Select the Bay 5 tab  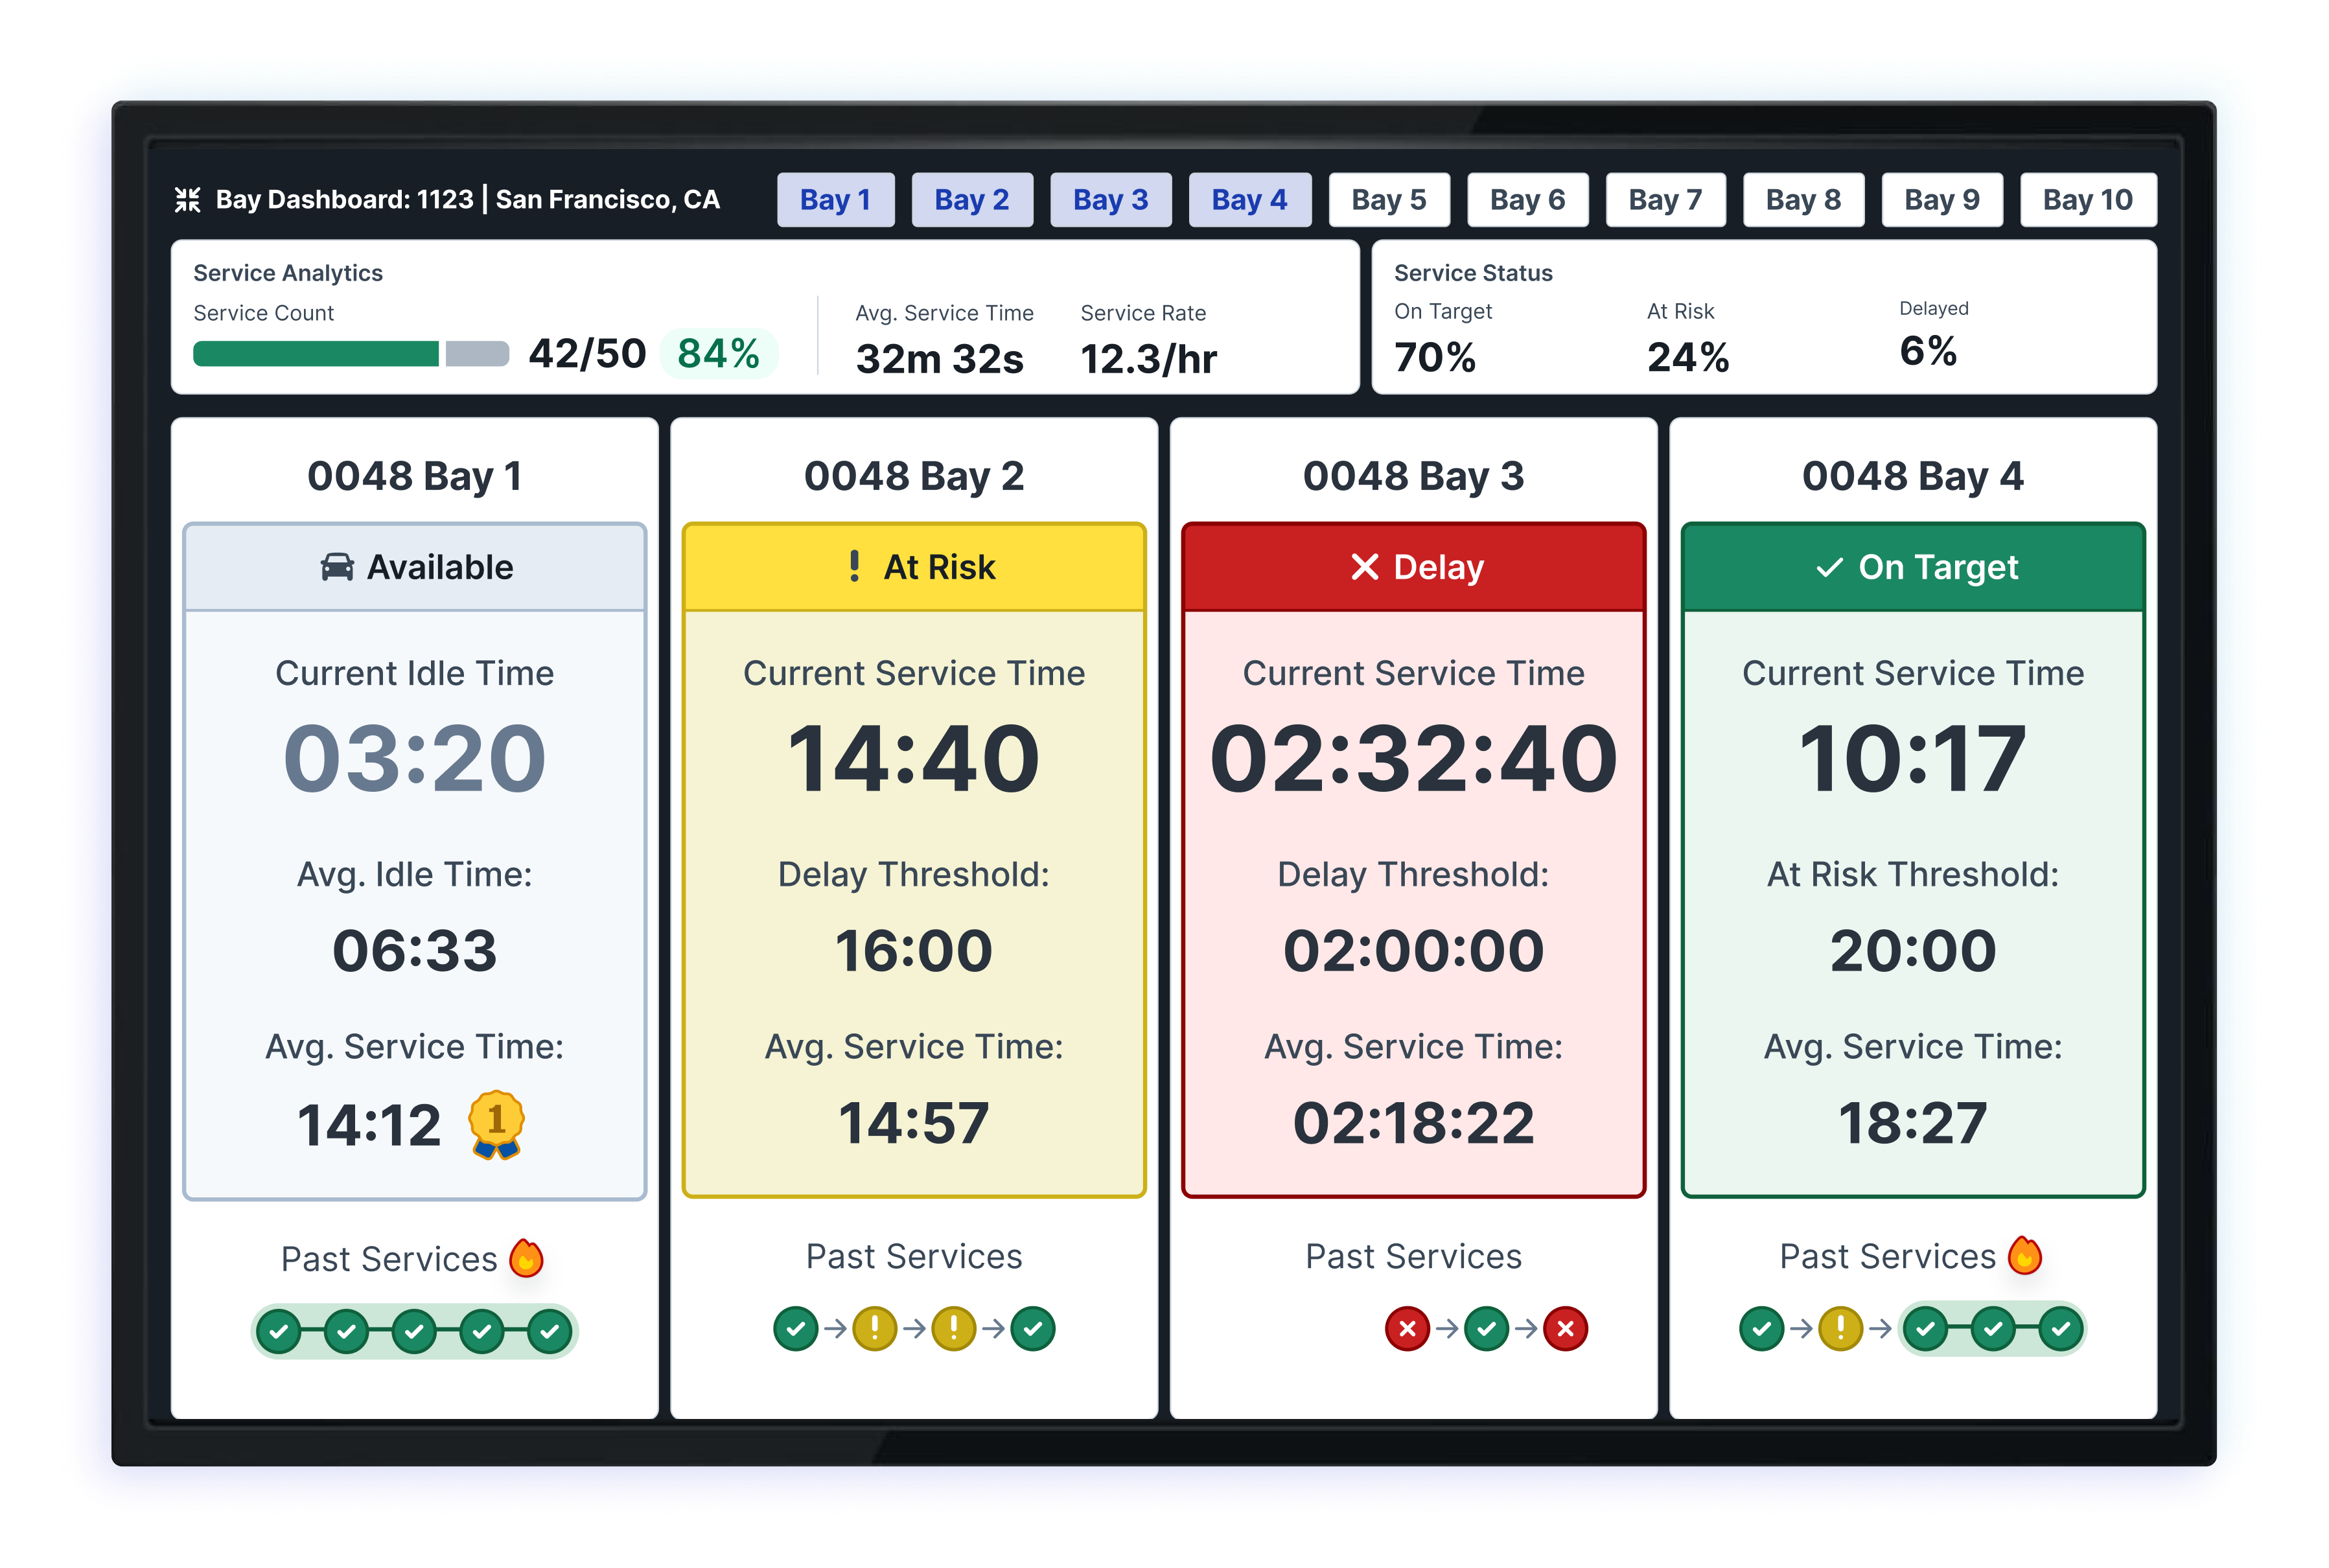[x=1388, y=200]
